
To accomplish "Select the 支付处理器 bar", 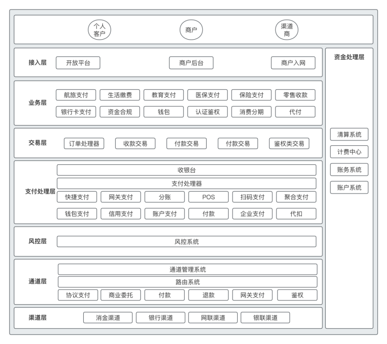I will click(187, 183).
